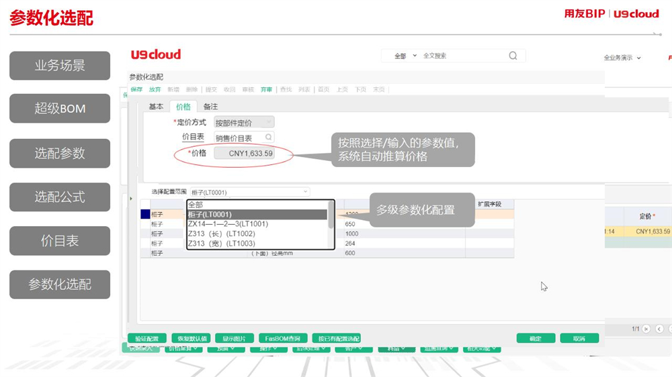The image size is (672, 377).
Task: Open the 定价方式 dropdown showing 按部件定价
Action: [x=244, y=123]
